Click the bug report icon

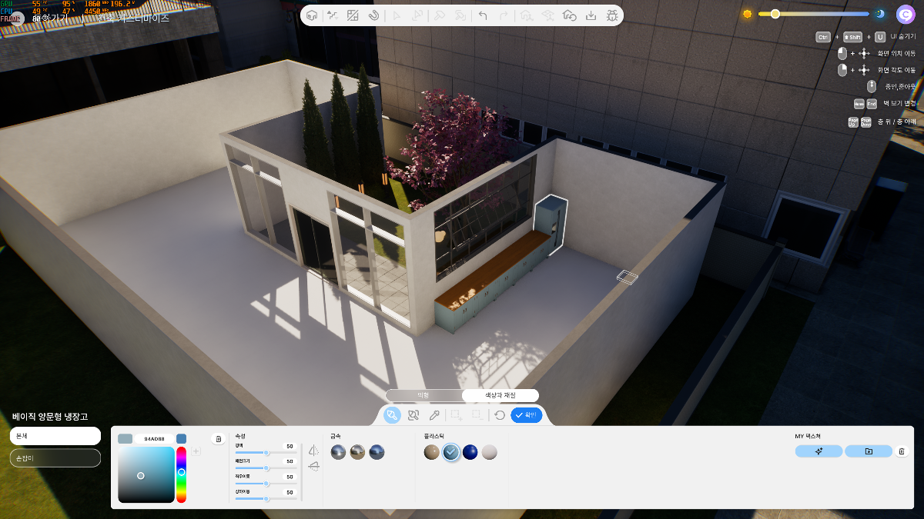[612, 15]
